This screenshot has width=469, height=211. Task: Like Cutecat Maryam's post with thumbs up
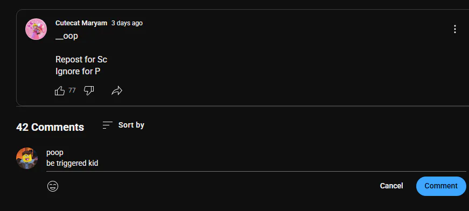tap(60, 90)
